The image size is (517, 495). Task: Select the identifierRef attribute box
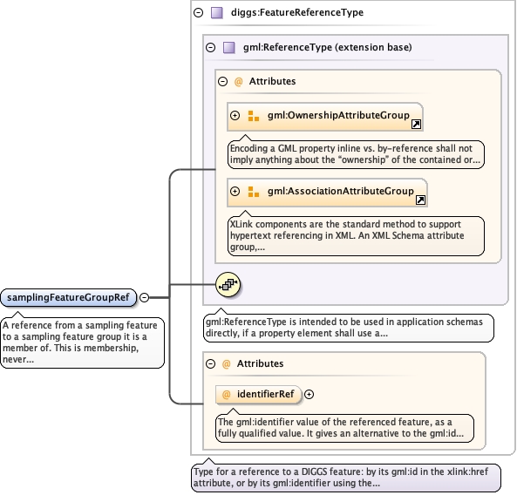click(258, 395)
